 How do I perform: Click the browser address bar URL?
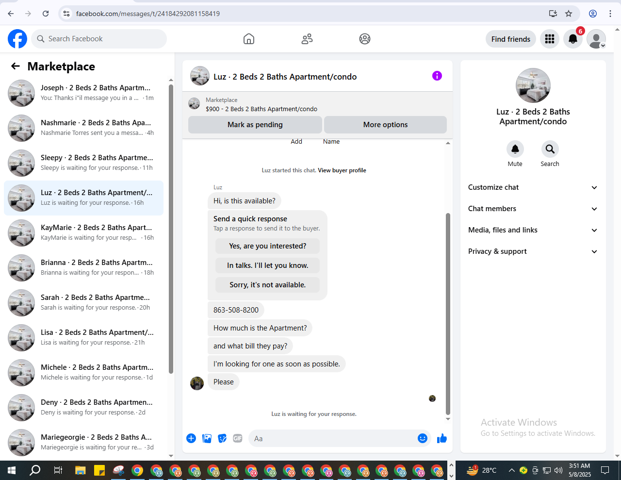click(x=148, y=14)
